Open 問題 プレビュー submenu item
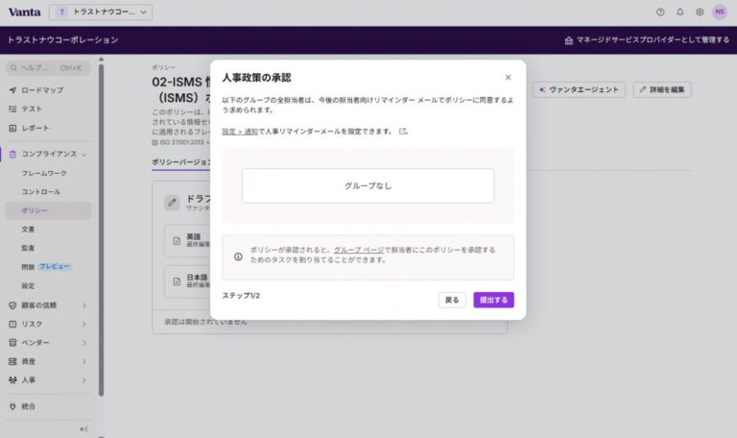This screenshot has width=737, height=438. (x=46, y=267)
